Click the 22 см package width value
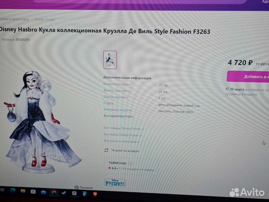 pos(163,85)
